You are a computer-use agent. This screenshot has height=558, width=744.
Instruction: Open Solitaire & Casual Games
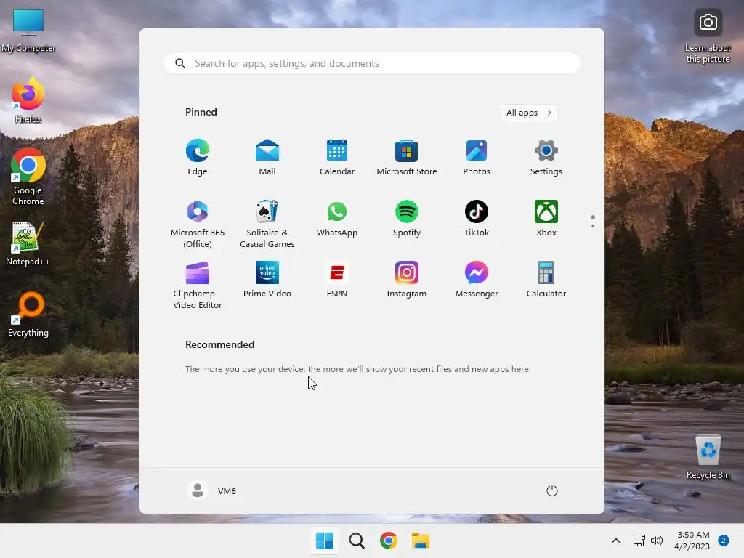(x=267, y=224)
